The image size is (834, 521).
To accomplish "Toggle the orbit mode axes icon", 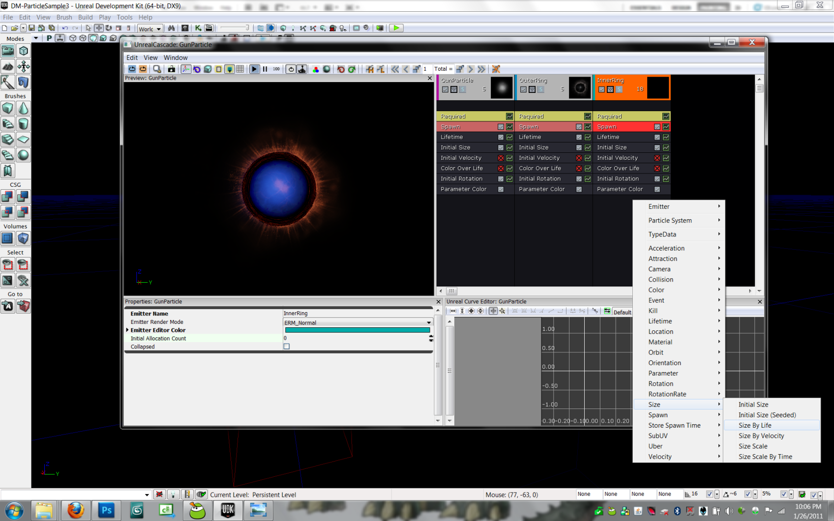I will tap(186, 69).
